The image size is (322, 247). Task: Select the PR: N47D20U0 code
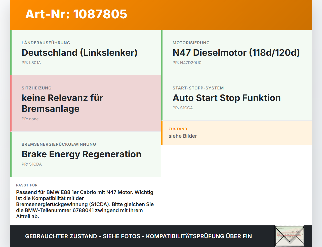pyautogui.click(x=187, y=63)
